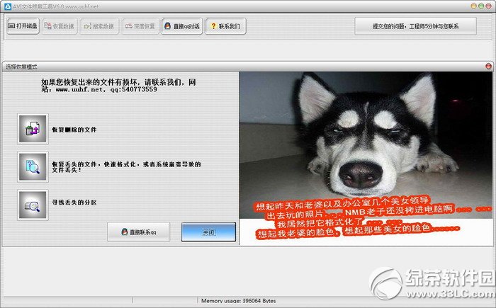Click 提交您的问题 engineer contact button
This screenshot has width=496, height=308.
pos(416,26)
